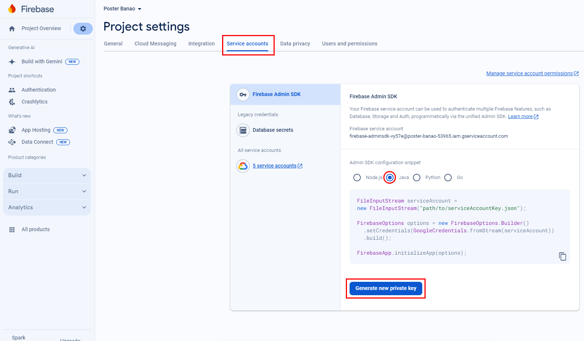Image resolution: width=584 pixels, height=341 pixels.
Task: Click the Admin SDK configuration snippet label
Action: pyautogui.click(x=385, y=163)
